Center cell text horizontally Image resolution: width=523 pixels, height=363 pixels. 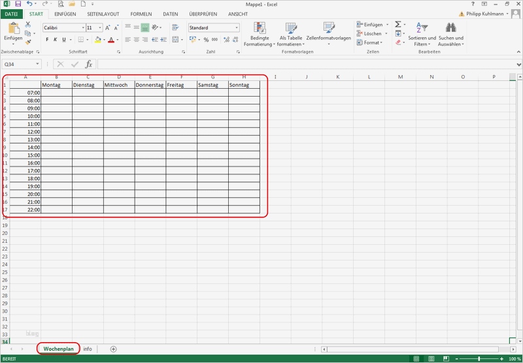[137, 40]
